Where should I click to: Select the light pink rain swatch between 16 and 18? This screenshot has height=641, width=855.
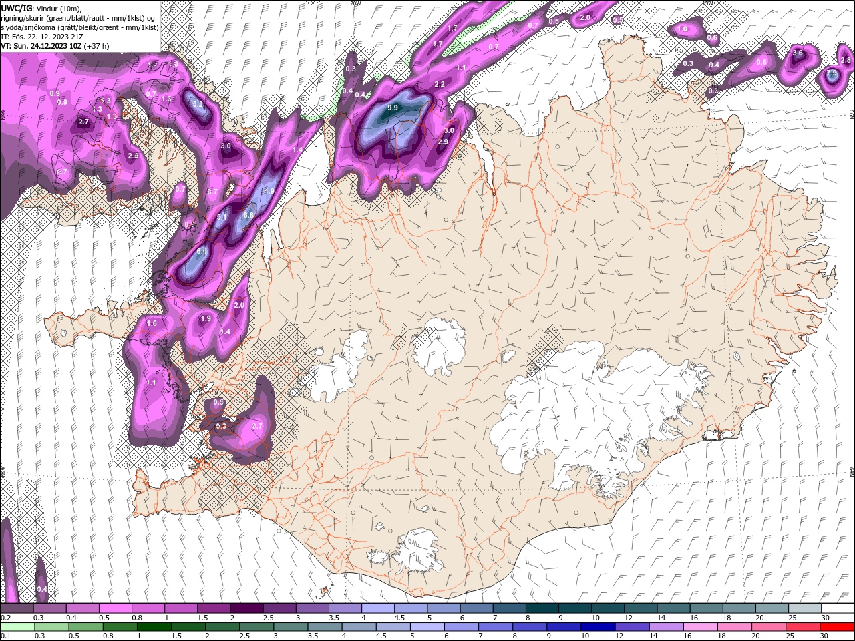pyautogui.click(x=700, y=627)
